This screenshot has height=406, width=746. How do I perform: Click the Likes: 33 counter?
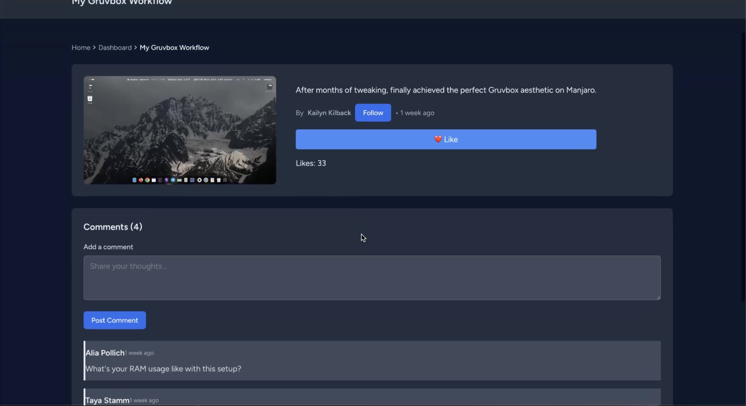tap(311, 163)
